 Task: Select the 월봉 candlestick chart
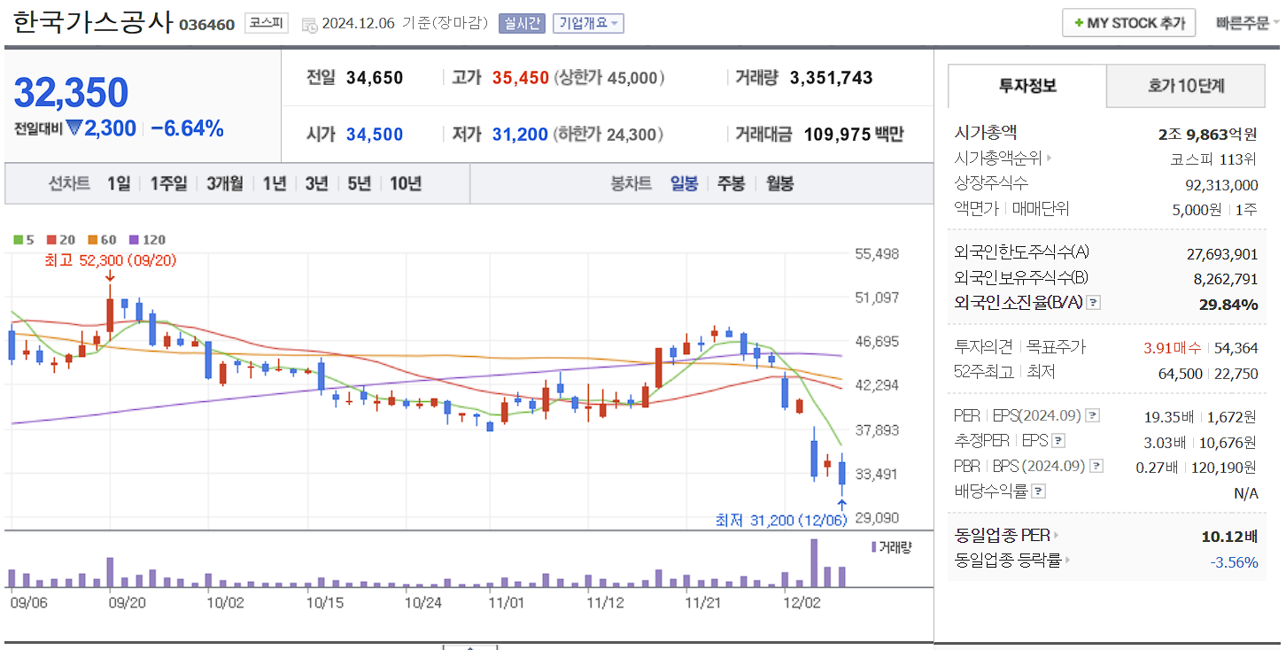(x=779, y=183)
